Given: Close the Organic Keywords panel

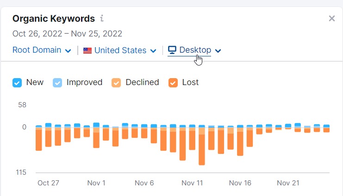Looking at the screenshot, I should point(331,18).
